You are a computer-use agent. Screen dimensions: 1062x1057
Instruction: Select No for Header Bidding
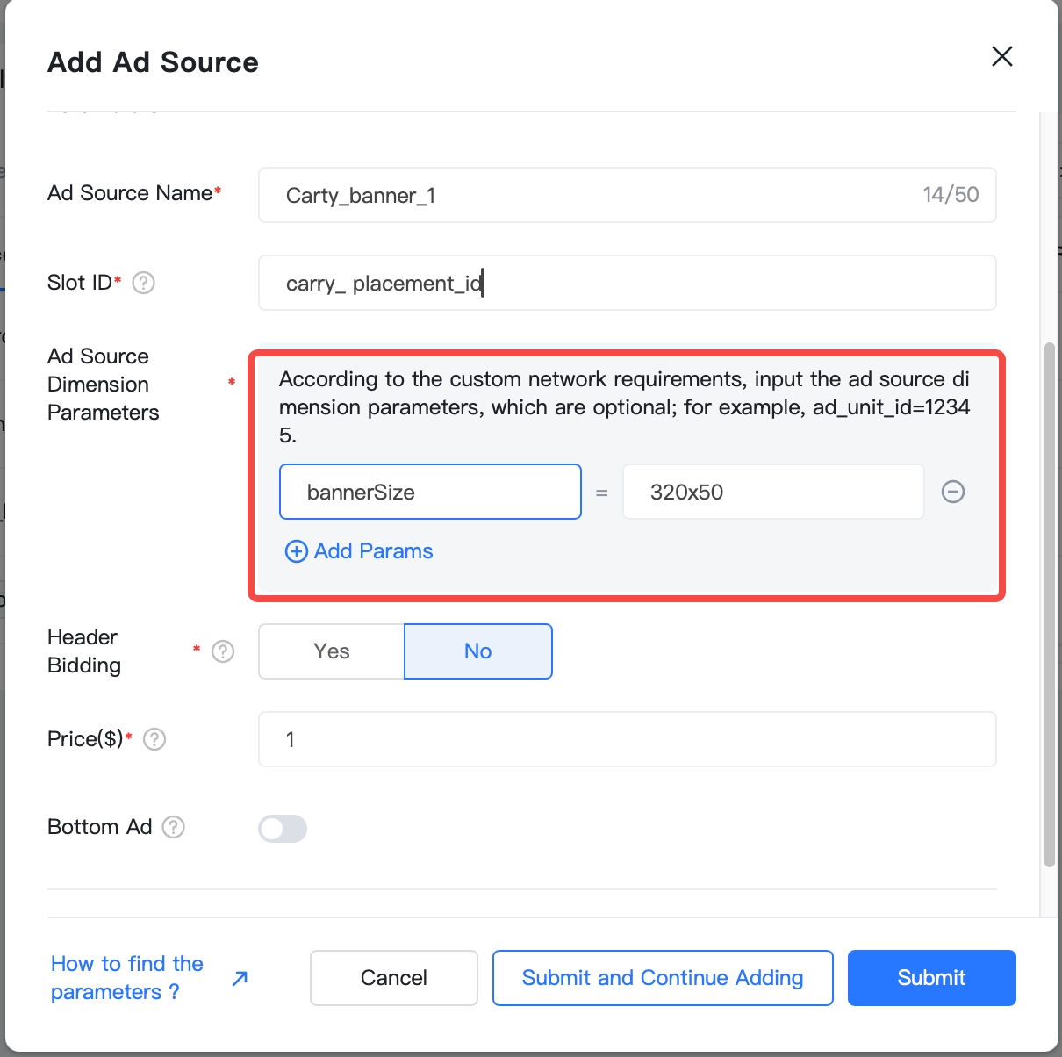(477, 651)
